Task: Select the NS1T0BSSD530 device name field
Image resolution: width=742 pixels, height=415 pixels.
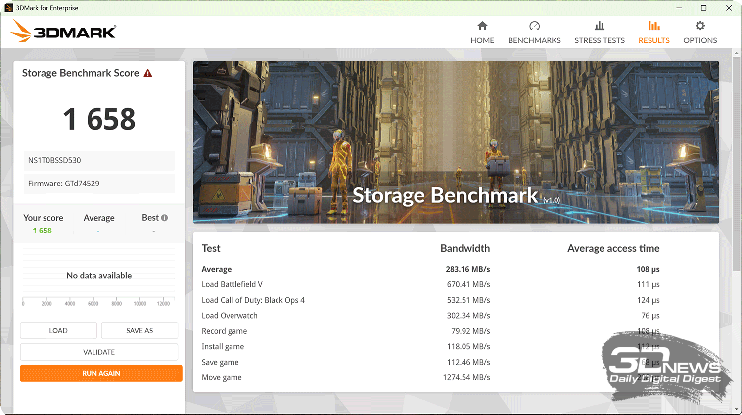Action: tap(99, 160)
